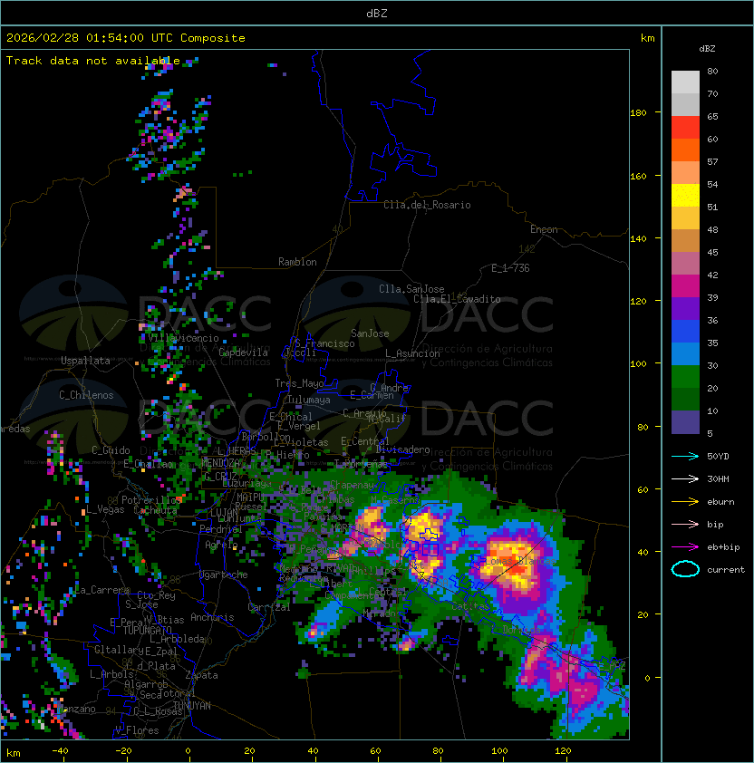This screenshot has height=763, width=754.
Task: Click the 'eburn' legend label
Action: point(720,502)
